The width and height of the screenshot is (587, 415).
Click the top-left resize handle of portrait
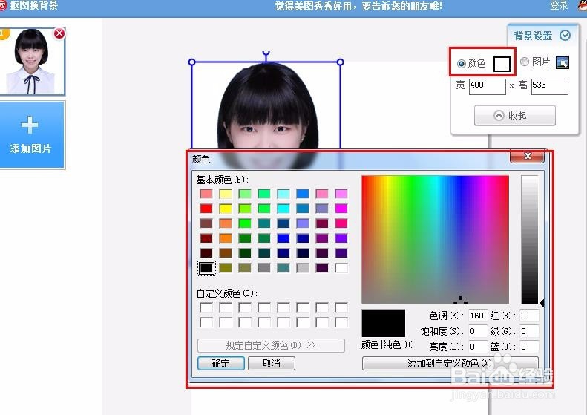click(x=192, y=62)
